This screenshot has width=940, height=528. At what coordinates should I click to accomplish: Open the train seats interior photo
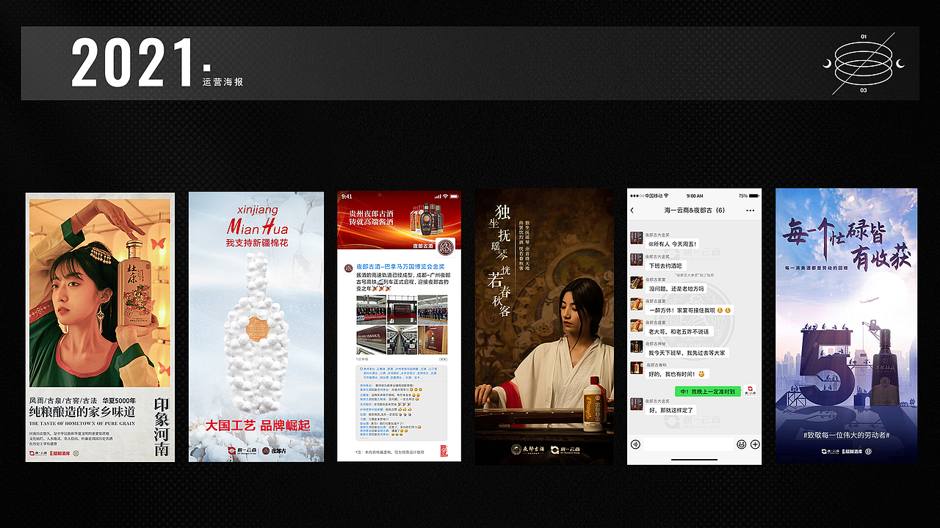[x=401, y=340]
